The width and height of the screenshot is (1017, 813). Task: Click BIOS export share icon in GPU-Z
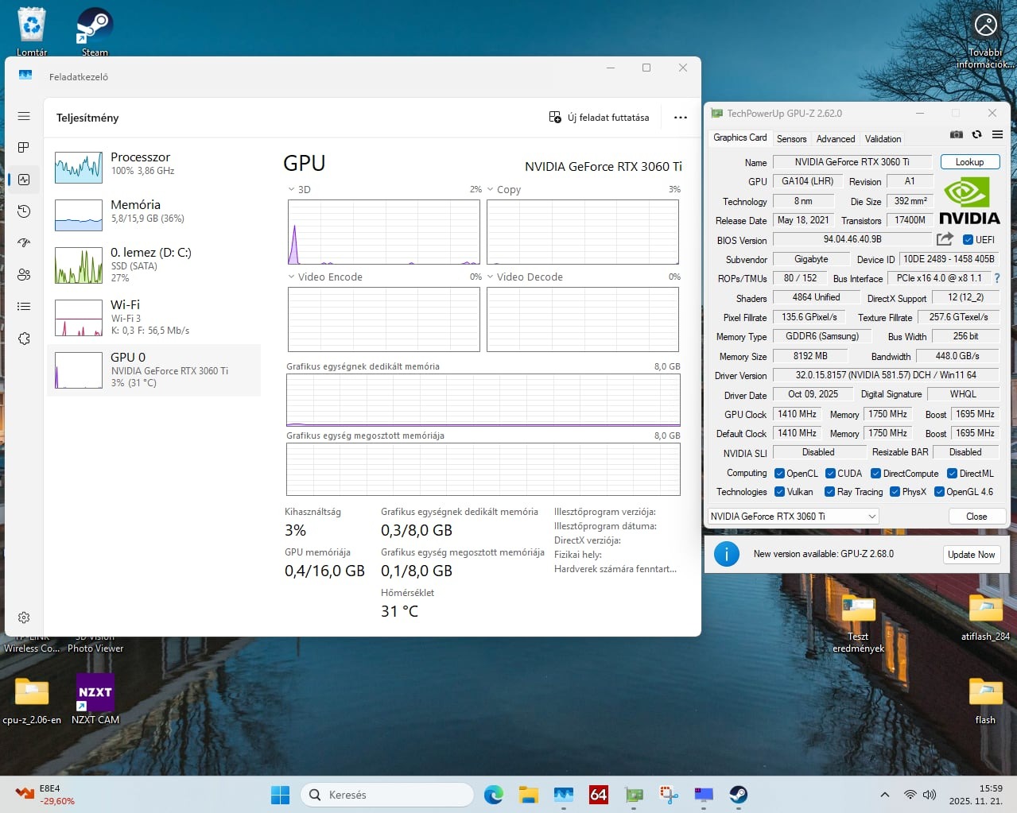(x=945, y=239)
